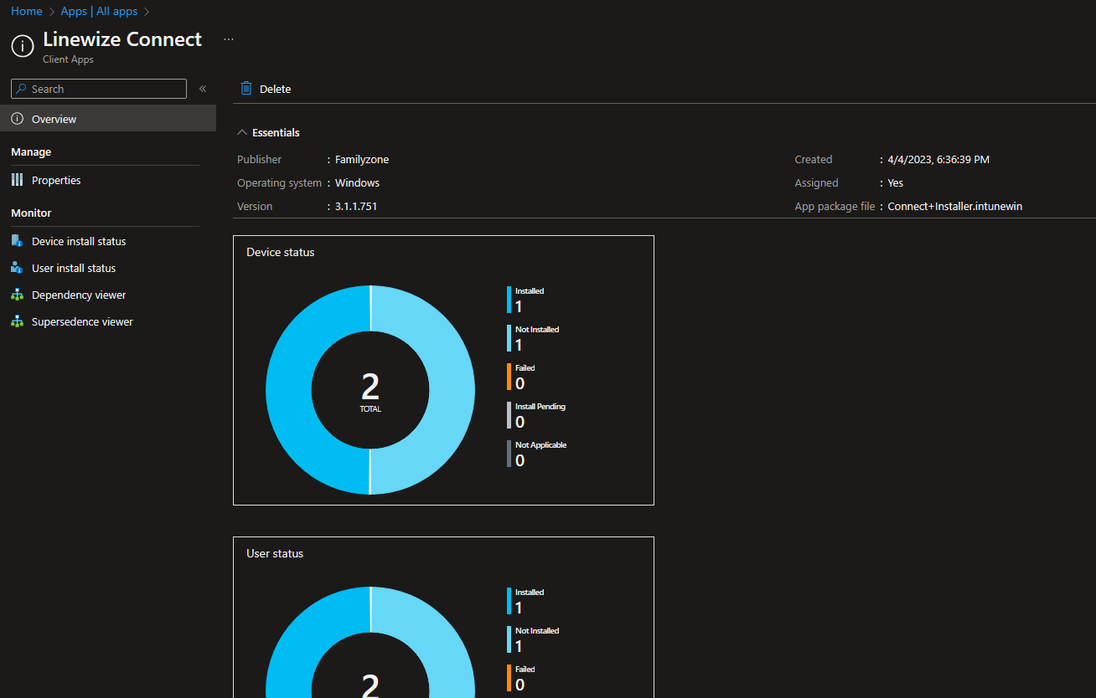
Task: Click the 'Manage' section header
Action: pos(31,151)
